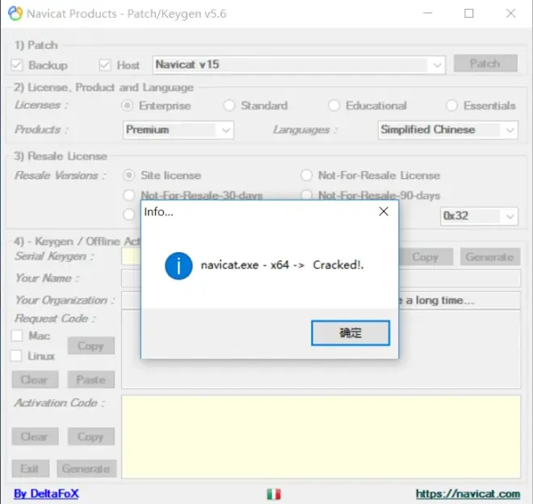Click the 'Info...' dialog title
Viewport: 533px width, 504px height.
click(x=158, y=212)
